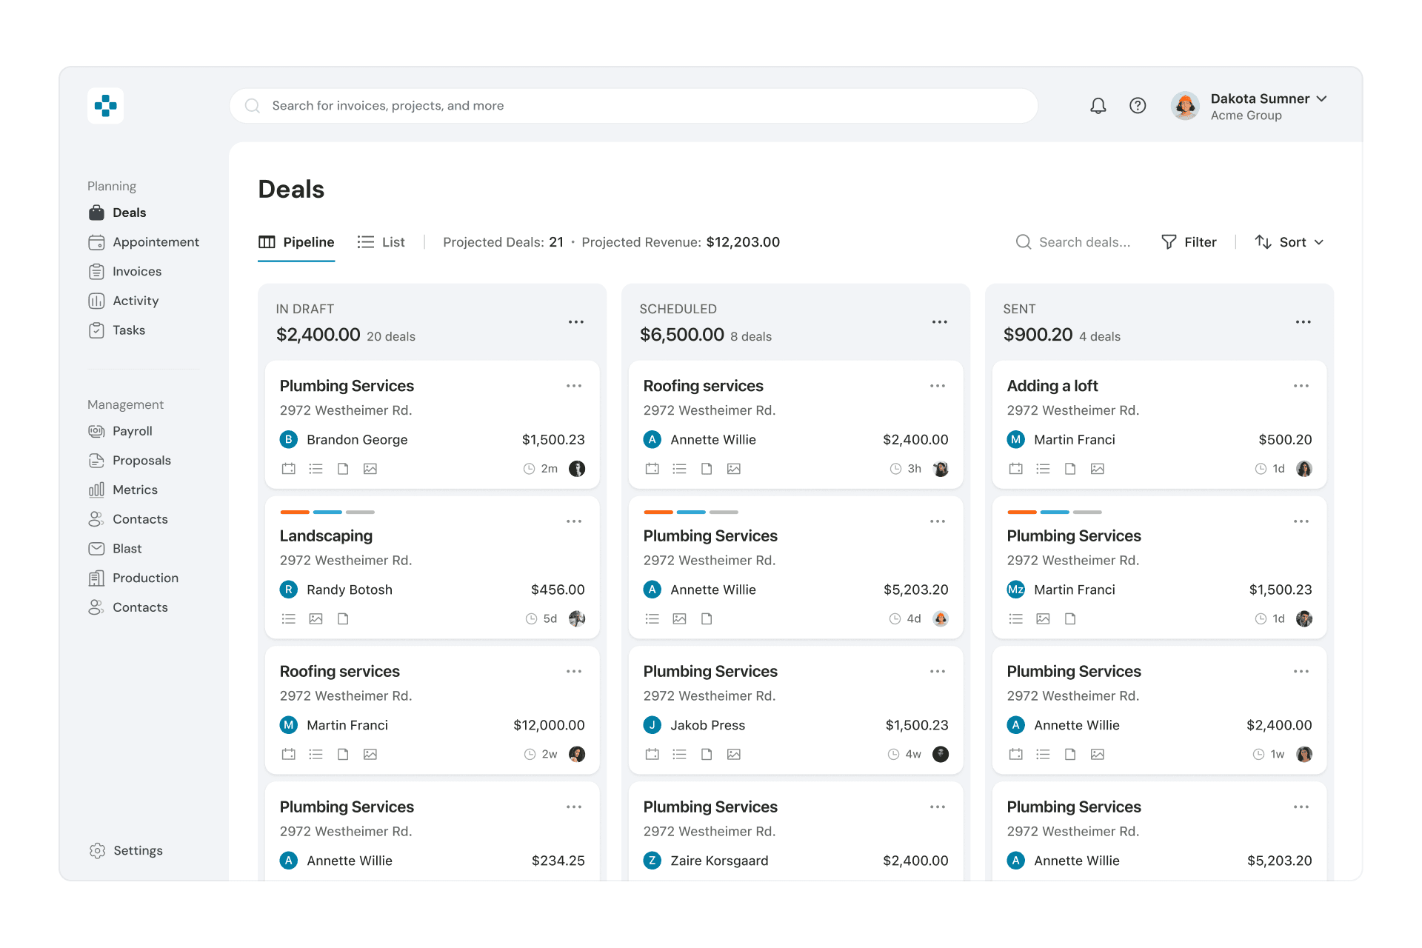This screenshot has height=948, width=1422.
Task: Open the Filter button
Action: point(1189,242)
